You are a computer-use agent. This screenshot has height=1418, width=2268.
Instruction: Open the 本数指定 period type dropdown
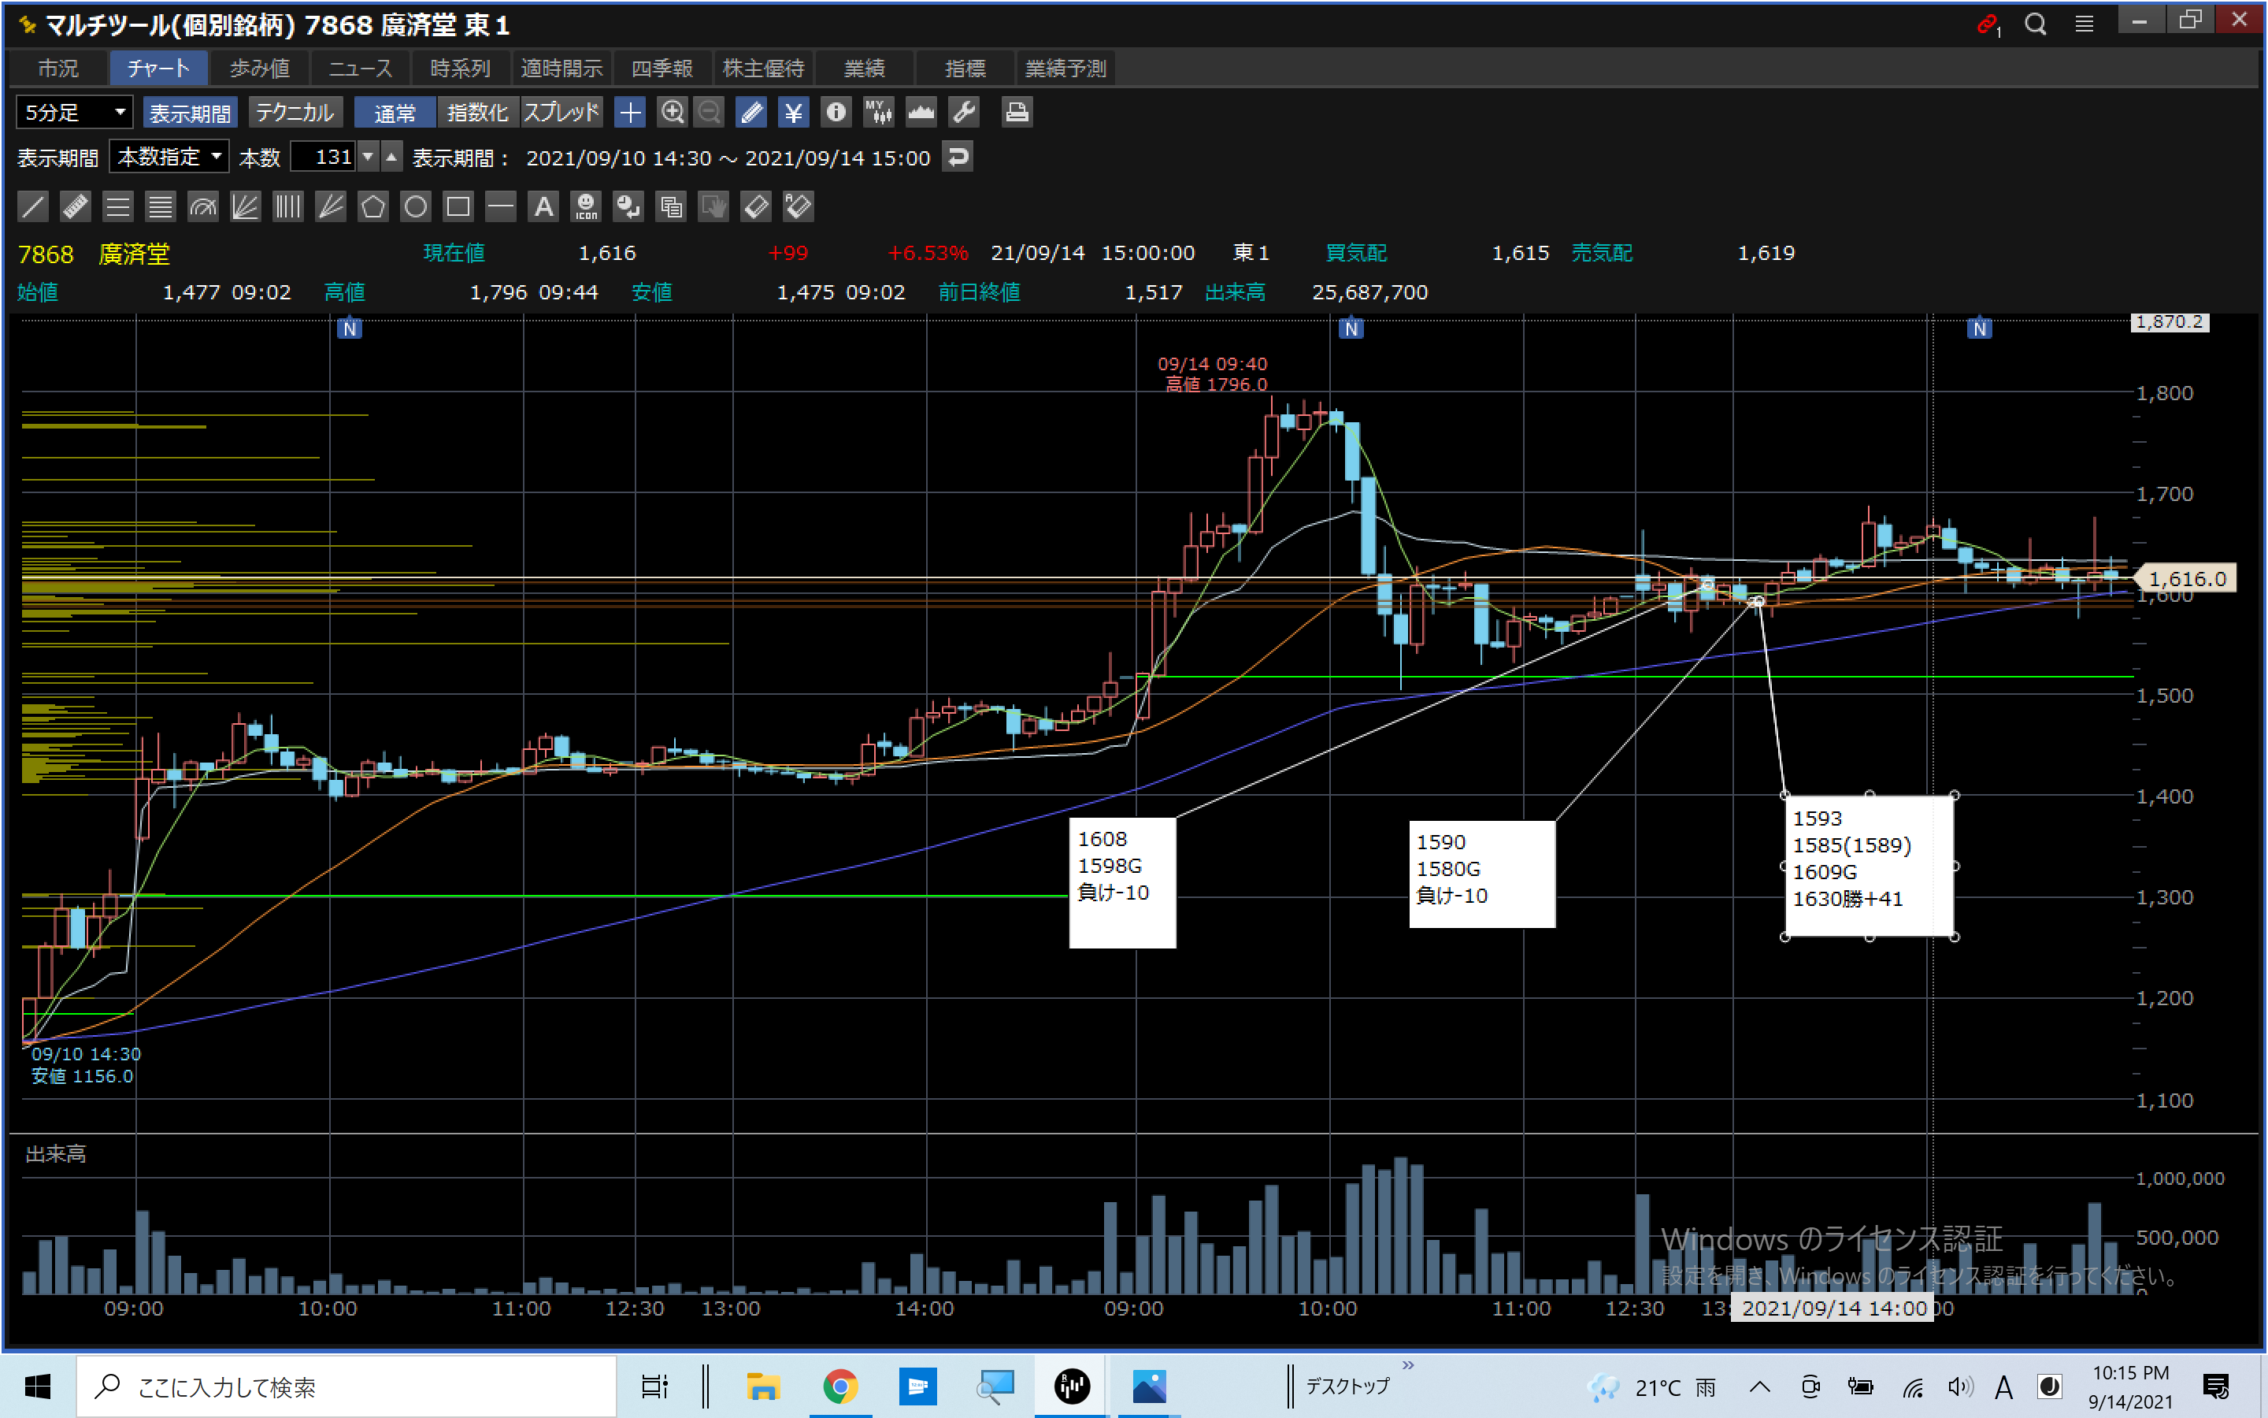pos(169,157)
